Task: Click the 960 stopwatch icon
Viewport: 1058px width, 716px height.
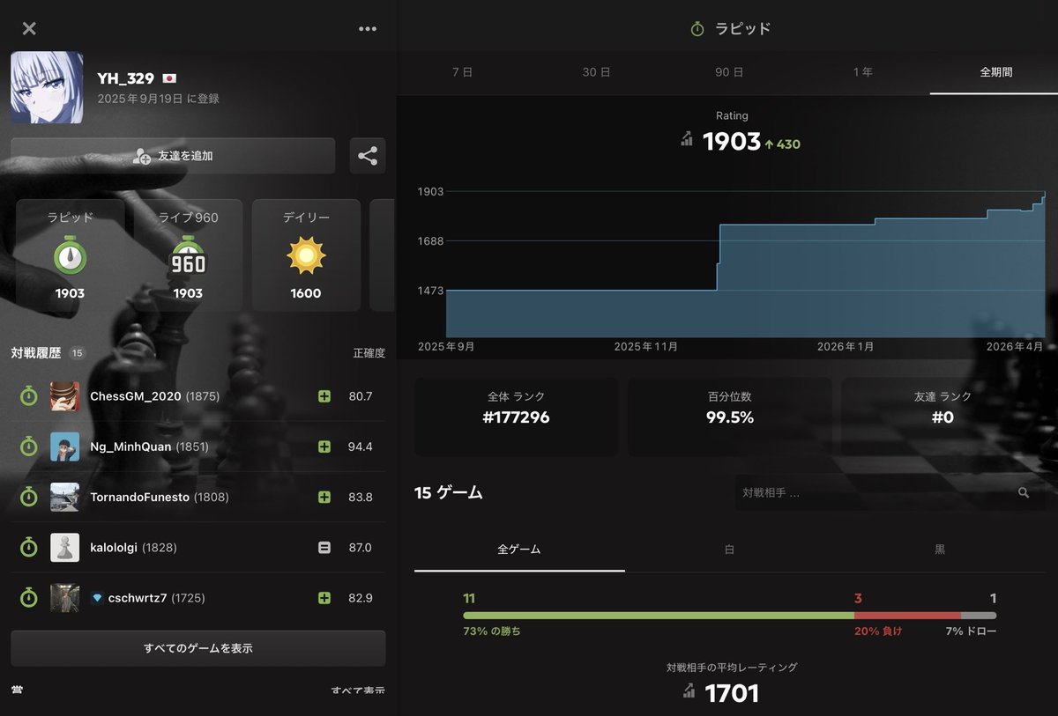Action: coord(188,255)
